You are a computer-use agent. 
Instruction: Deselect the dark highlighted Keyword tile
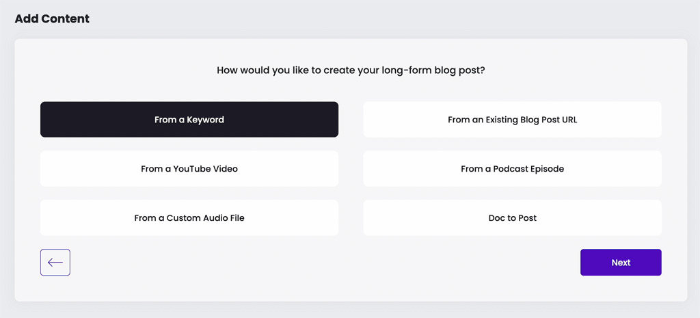tap(189, 119)
